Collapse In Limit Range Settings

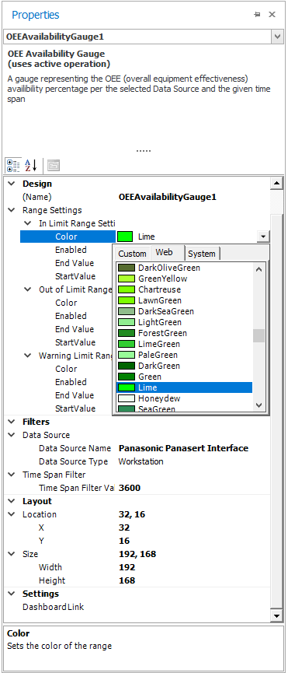(x=27, y=223)
